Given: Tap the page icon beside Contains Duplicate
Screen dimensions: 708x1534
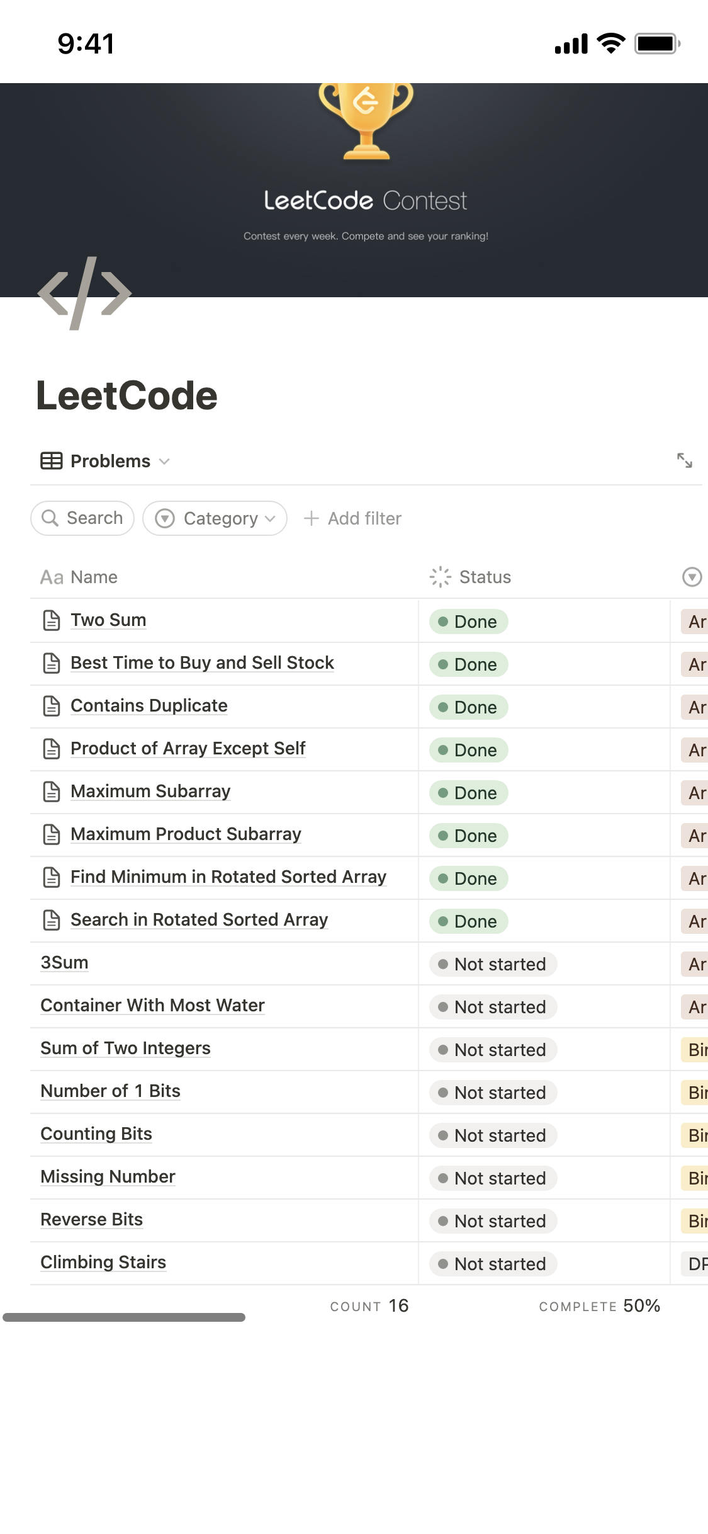Looking at the screenshot, I should tap(52, 706).
